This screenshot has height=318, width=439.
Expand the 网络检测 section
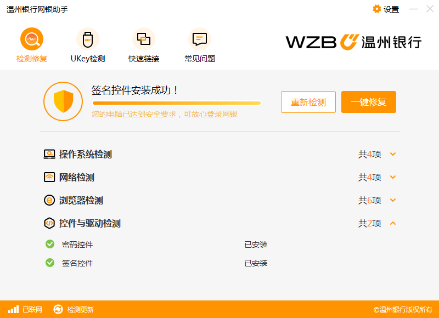392,177
